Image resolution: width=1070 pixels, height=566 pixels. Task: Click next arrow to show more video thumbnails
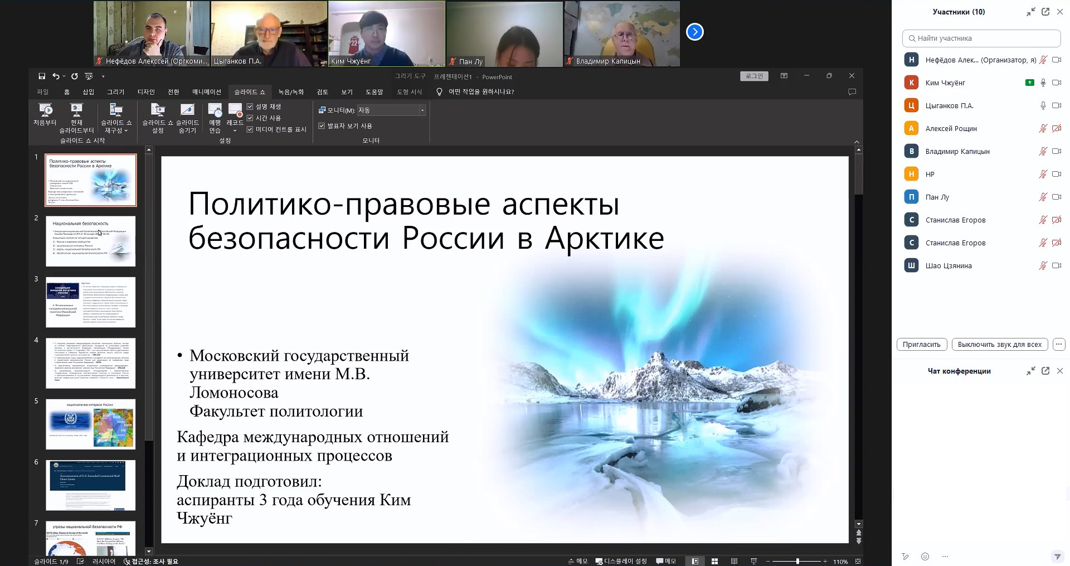(694, 32)
